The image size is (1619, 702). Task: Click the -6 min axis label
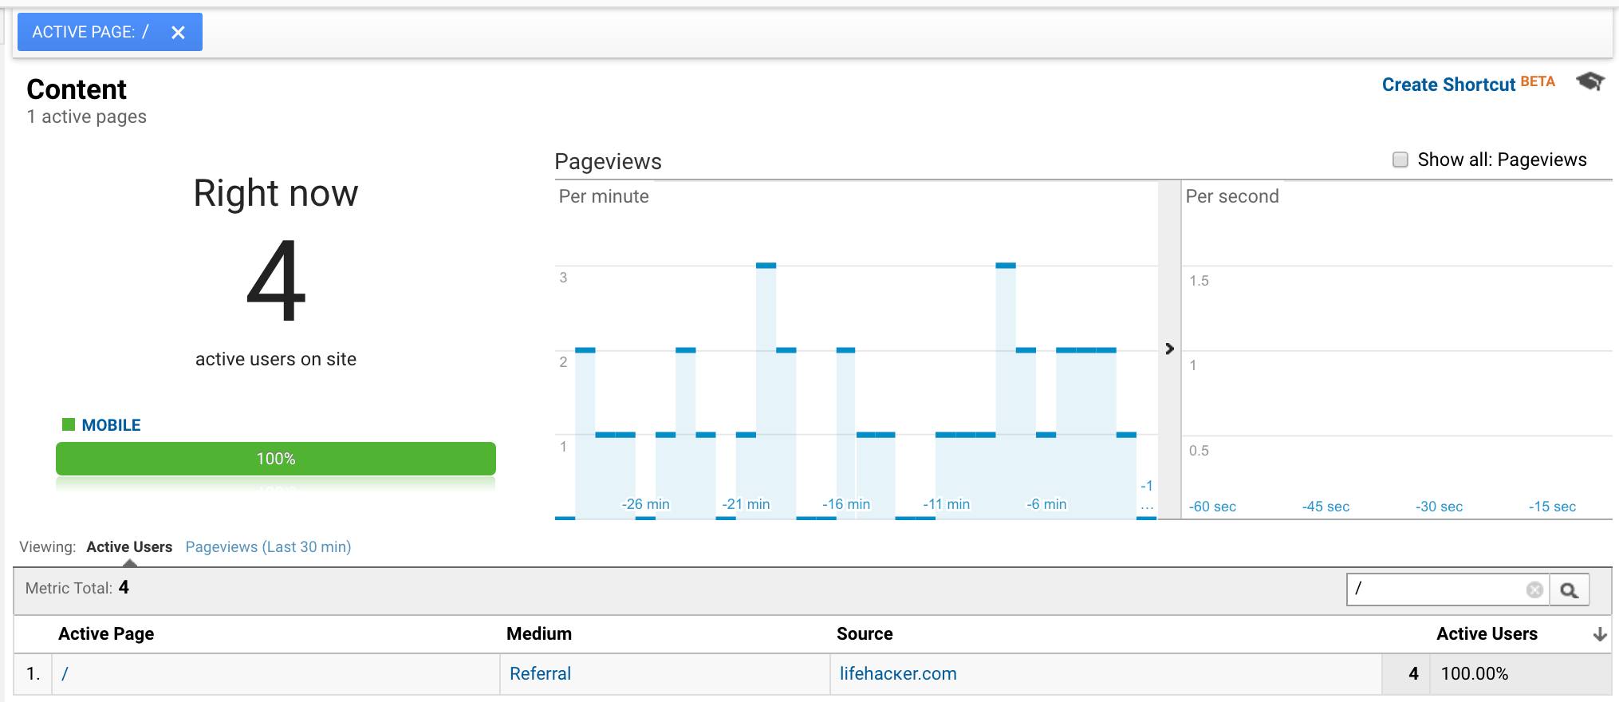tap(1046, 504)
